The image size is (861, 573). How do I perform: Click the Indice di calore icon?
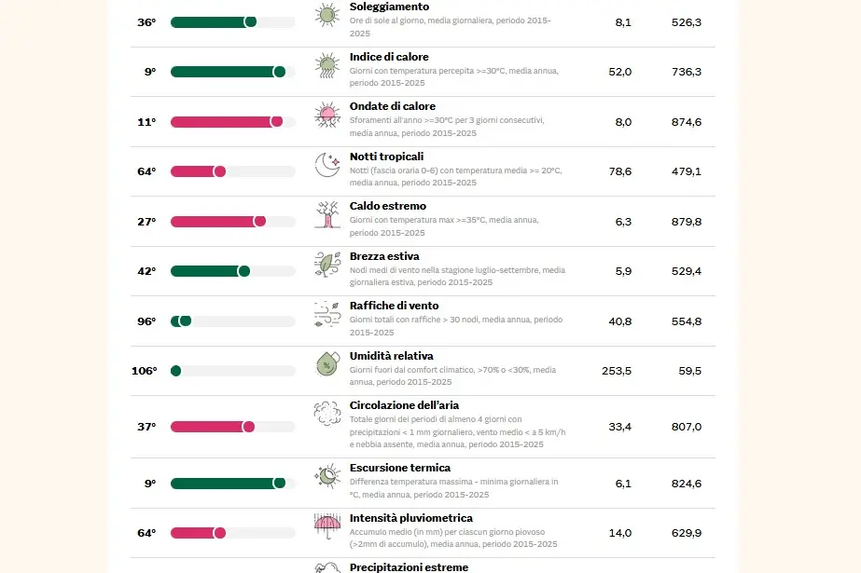[x=326, y=65]
